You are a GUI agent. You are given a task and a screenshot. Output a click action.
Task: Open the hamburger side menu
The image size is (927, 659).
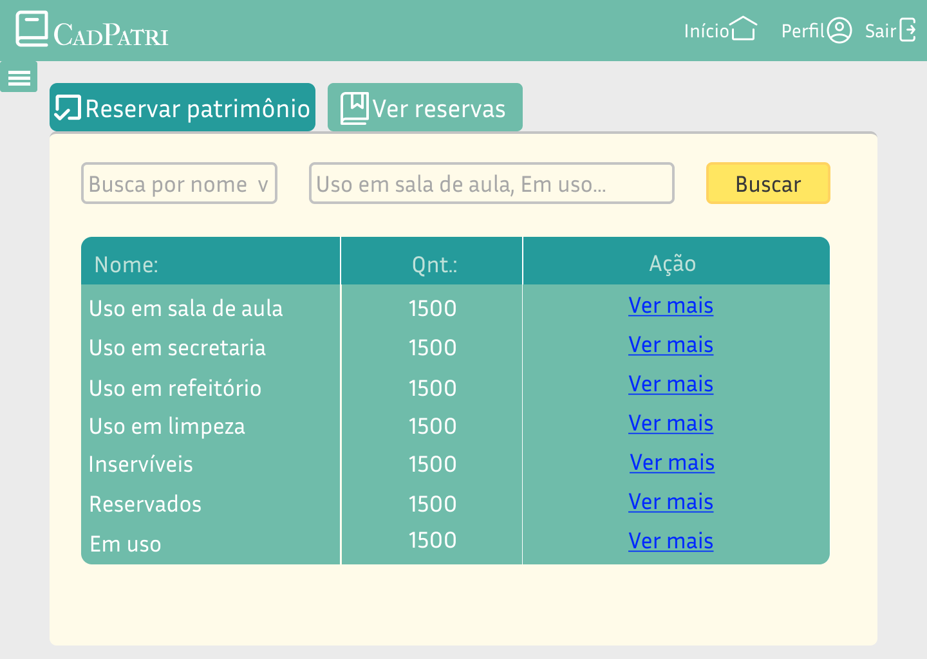click(x=19, y=77)
